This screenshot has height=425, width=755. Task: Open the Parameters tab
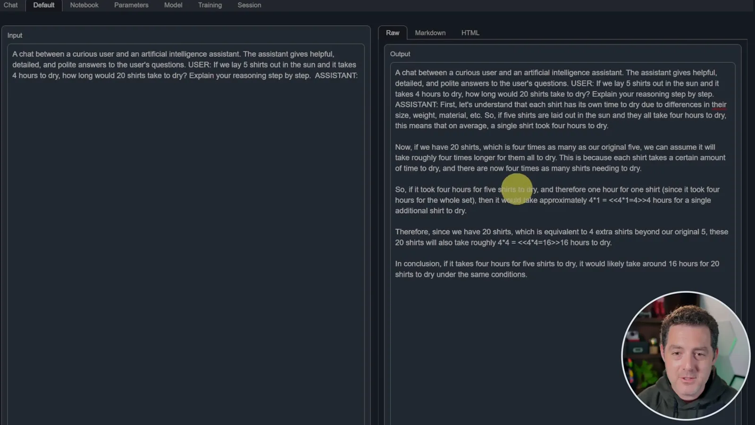point(131,5)
